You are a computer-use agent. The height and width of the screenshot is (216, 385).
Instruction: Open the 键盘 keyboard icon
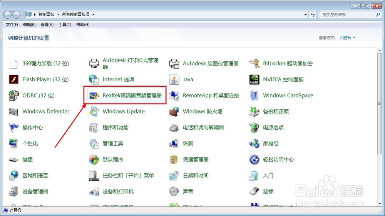pos(13,160)
